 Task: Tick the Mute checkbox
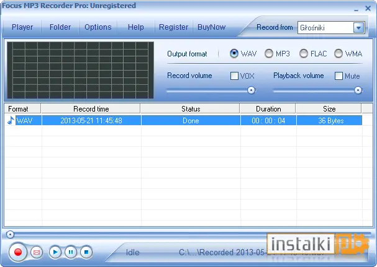(338, 76)
